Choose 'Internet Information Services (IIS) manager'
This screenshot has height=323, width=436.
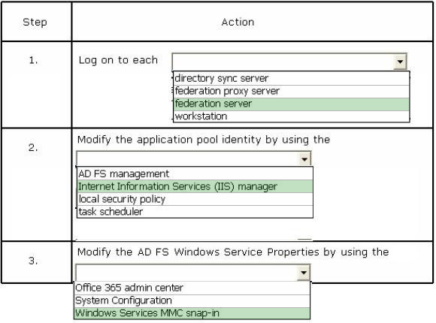(x=195, y=186)
